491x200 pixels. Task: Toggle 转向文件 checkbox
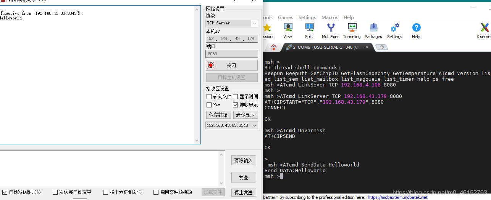click(x=209, y=96)
